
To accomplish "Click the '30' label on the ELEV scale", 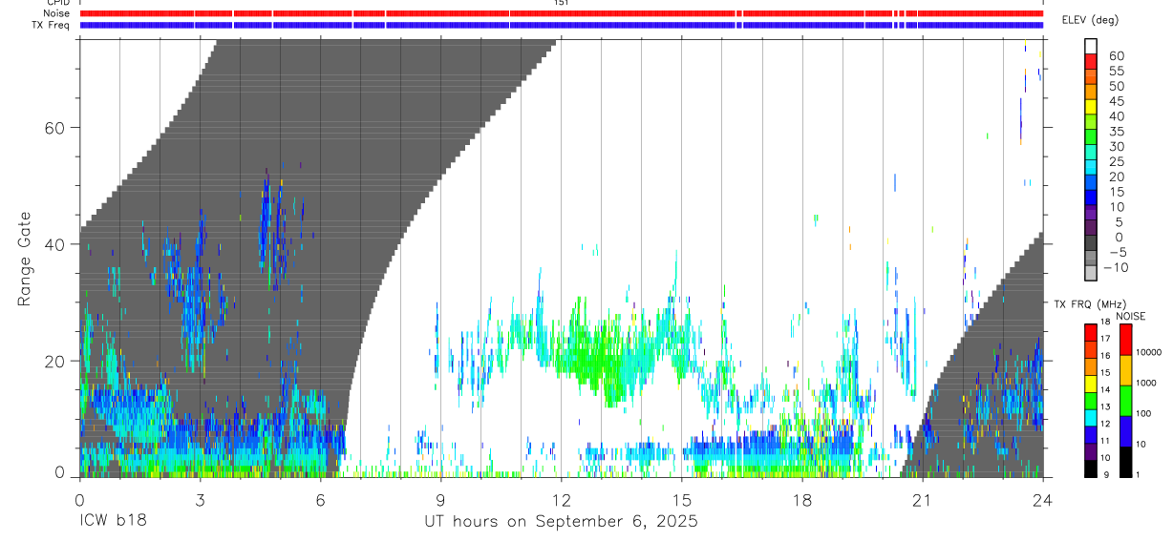I will point(1116,147).
